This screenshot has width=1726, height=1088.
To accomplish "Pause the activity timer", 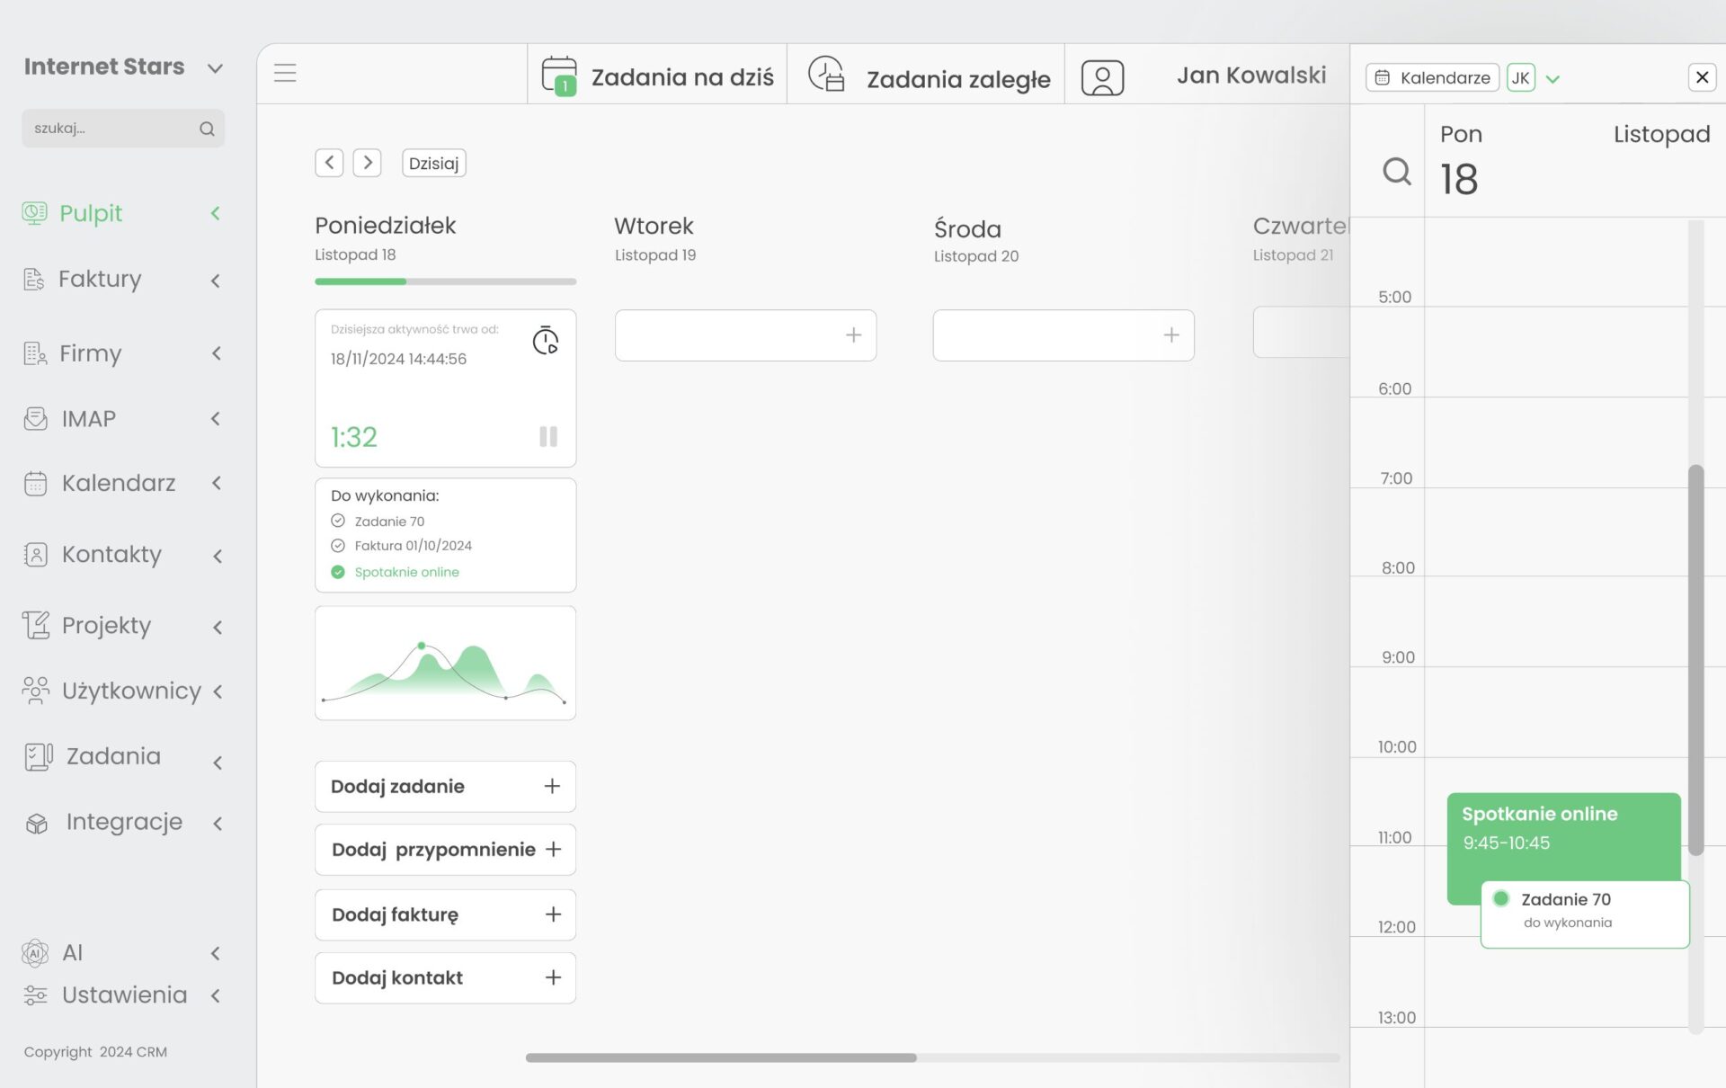I will click(547, 437).
